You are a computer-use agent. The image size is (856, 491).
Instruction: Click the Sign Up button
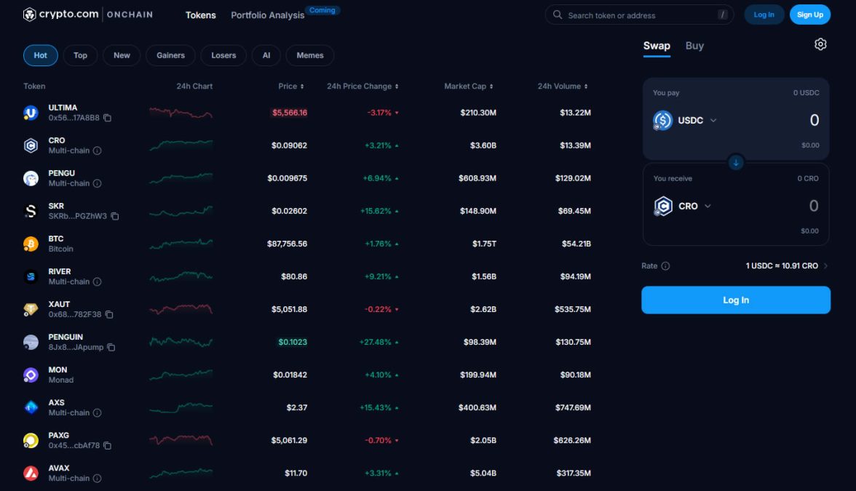coord(809,15)
